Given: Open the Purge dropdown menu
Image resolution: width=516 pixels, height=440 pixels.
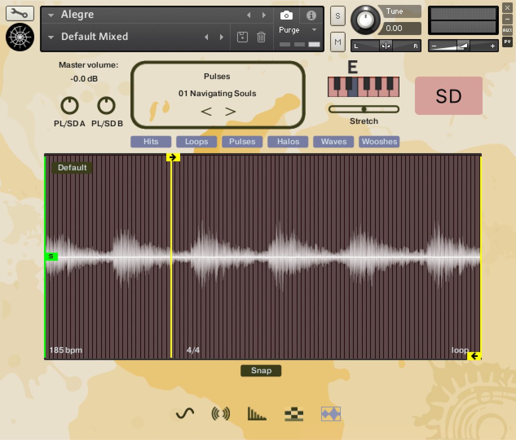Looking at the screenshot, I should pyautogui.click(x=314, y=30).
